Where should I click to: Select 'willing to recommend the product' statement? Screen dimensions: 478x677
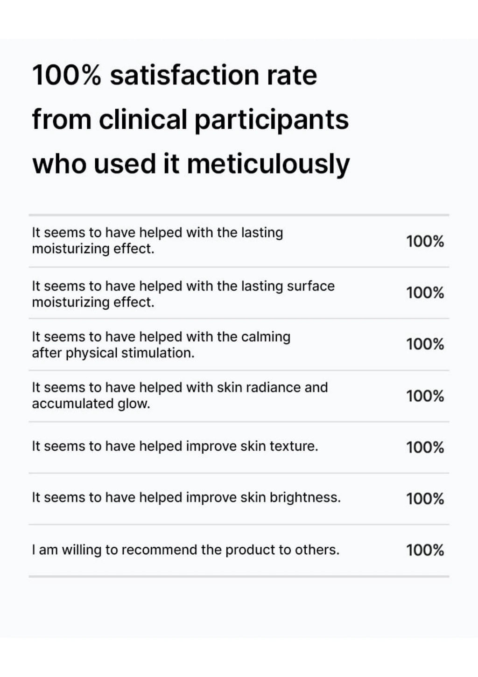point(186,550)
